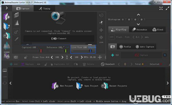Click the broom clear icon
This screenshot has width=172, height=105.
tap(46, 64)
